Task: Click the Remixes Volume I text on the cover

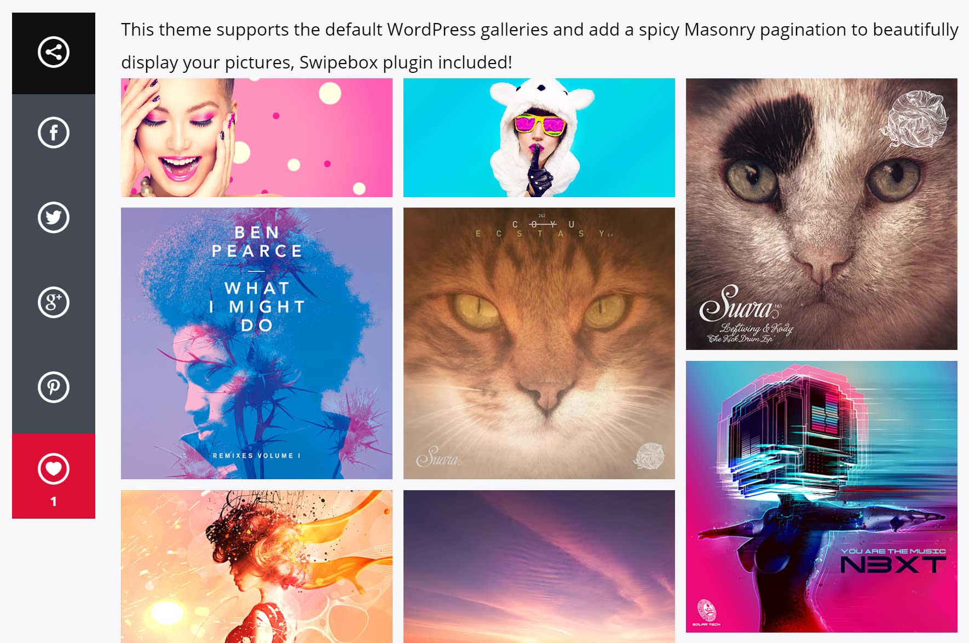Action: coord(257,456)
